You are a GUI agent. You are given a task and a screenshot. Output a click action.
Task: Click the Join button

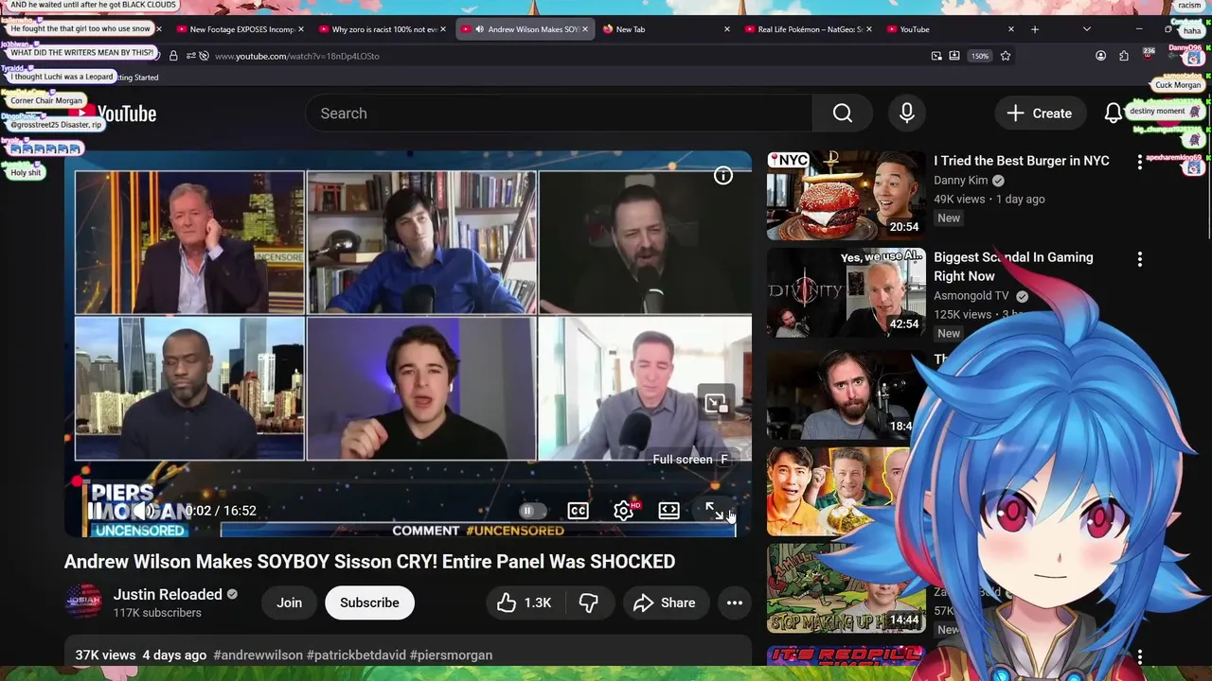289,602
